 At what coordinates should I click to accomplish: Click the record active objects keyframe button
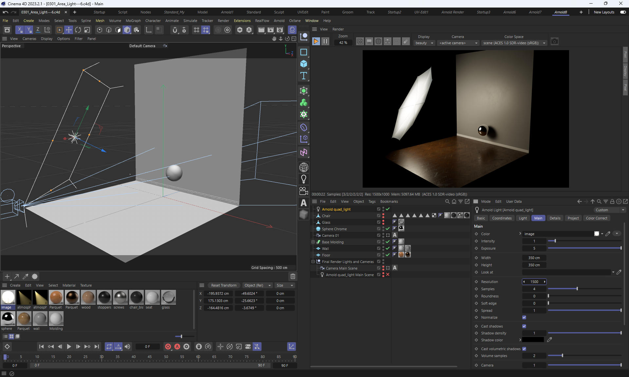coord(168,347)
